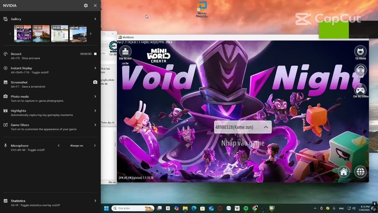Launch Microsoft Edge from taskbar

[194, 208]
